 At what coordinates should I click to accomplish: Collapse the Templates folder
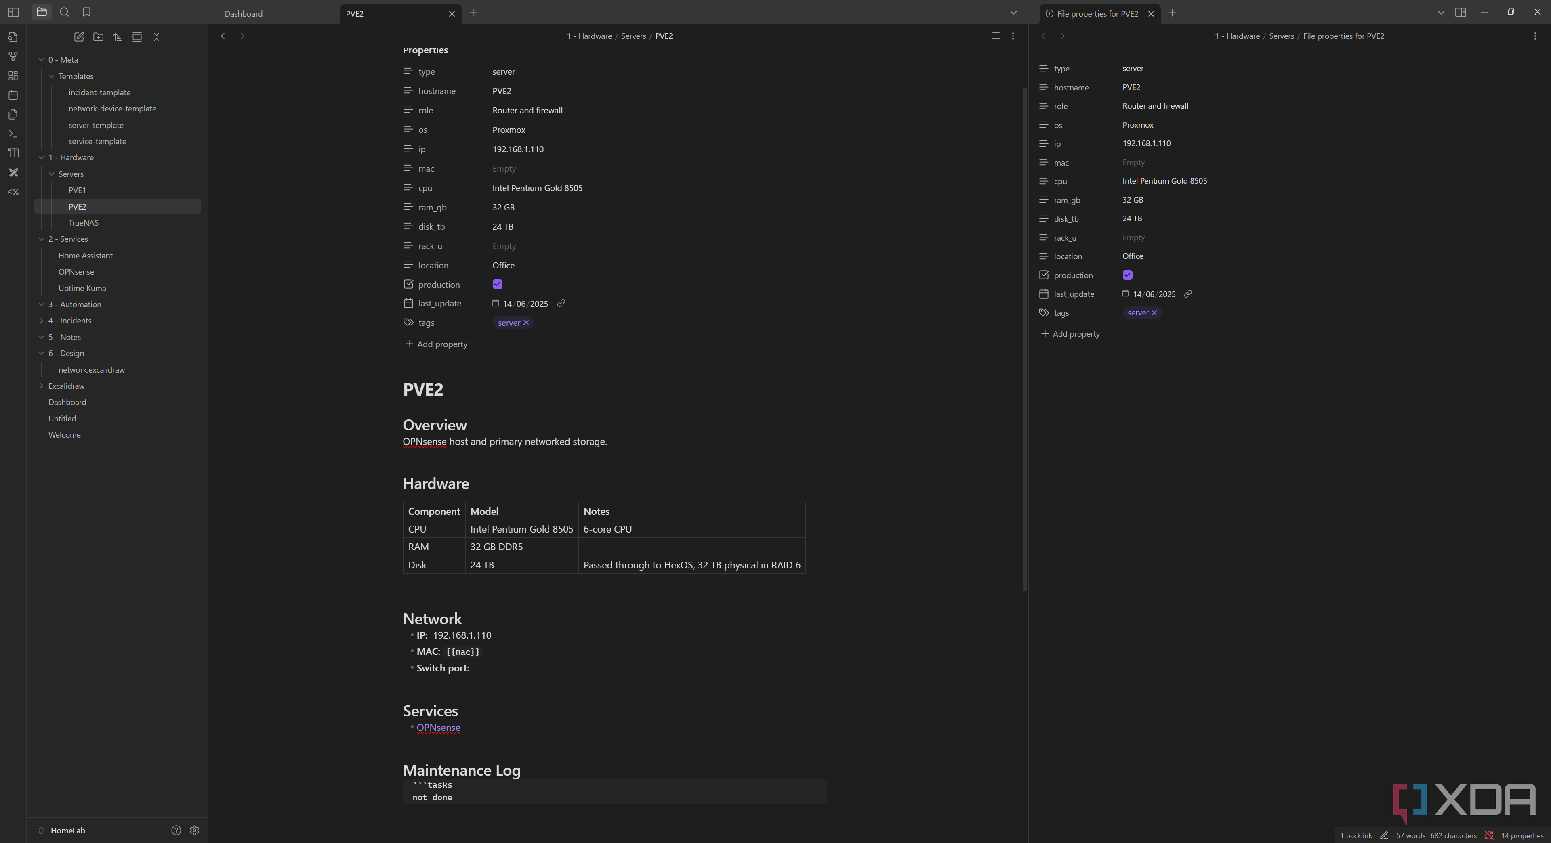pyautogui.click(x=52, y=76)
